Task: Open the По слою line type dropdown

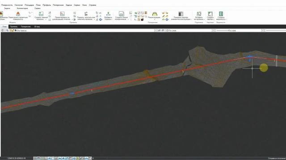Action: coord(263,31)
